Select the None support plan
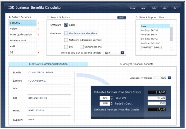The image size is (186, 129). [x=155, y=26]
